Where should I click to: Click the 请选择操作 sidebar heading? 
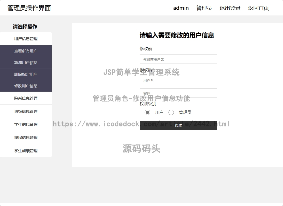click(25, 27)
